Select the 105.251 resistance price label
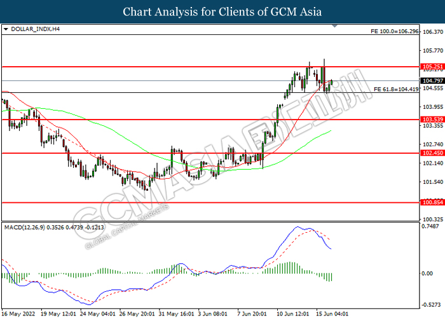Image resolution: width=445 pixels, height=318 pixels. point(432,67)
